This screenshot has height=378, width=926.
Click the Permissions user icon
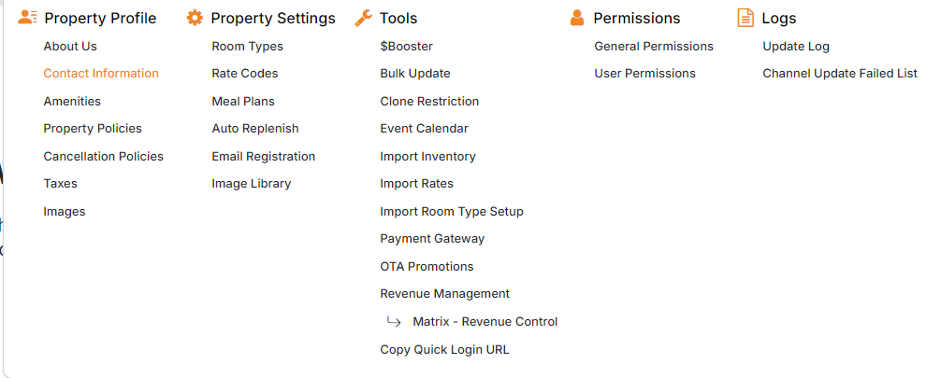coord(577,18)
